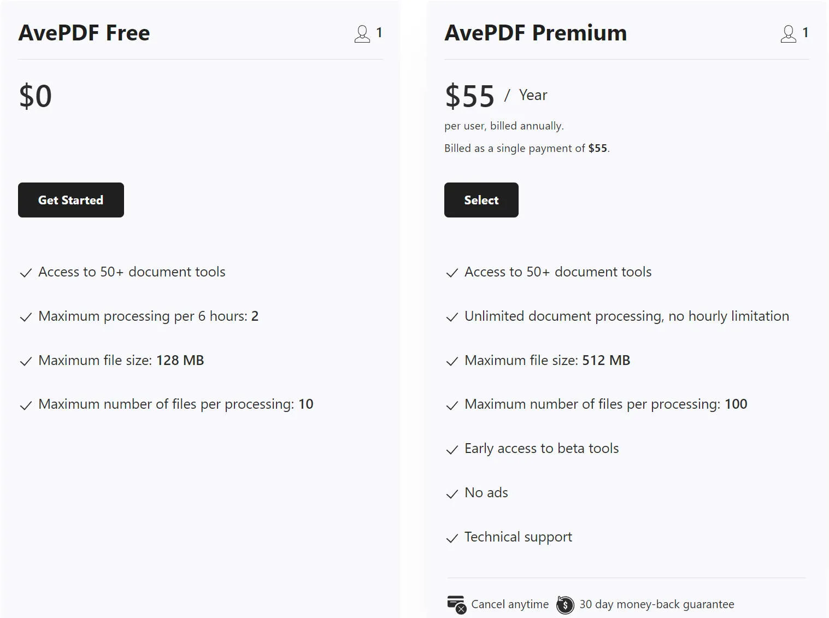Click the checkmark beside 'Maximum processing per 6 hours: 2'

point(25,317)
